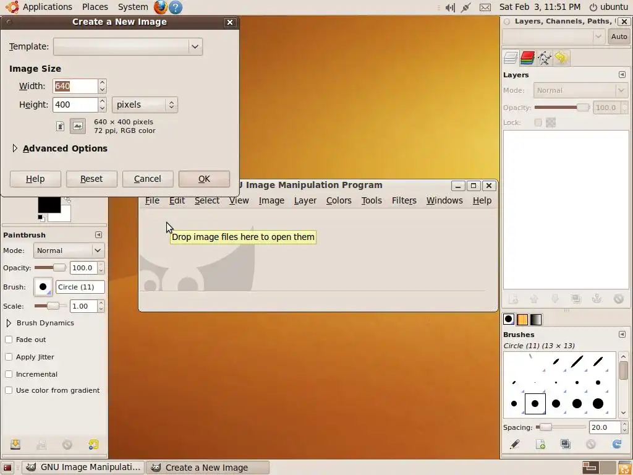Click the Paintbrush Scale slider
Image resolution: width=633 pixels, height=475 pixels.
pos(51,306)
